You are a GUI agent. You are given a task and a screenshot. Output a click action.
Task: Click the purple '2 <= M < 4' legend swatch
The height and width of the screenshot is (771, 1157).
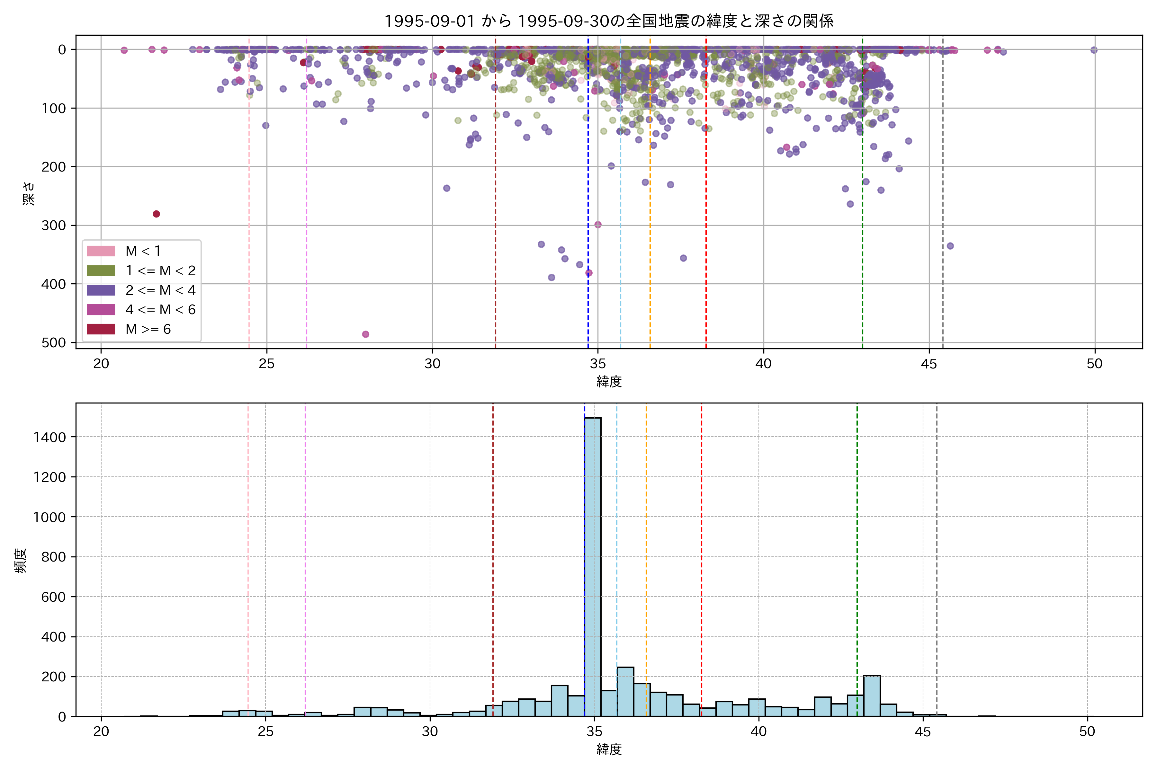coord(101,291)
